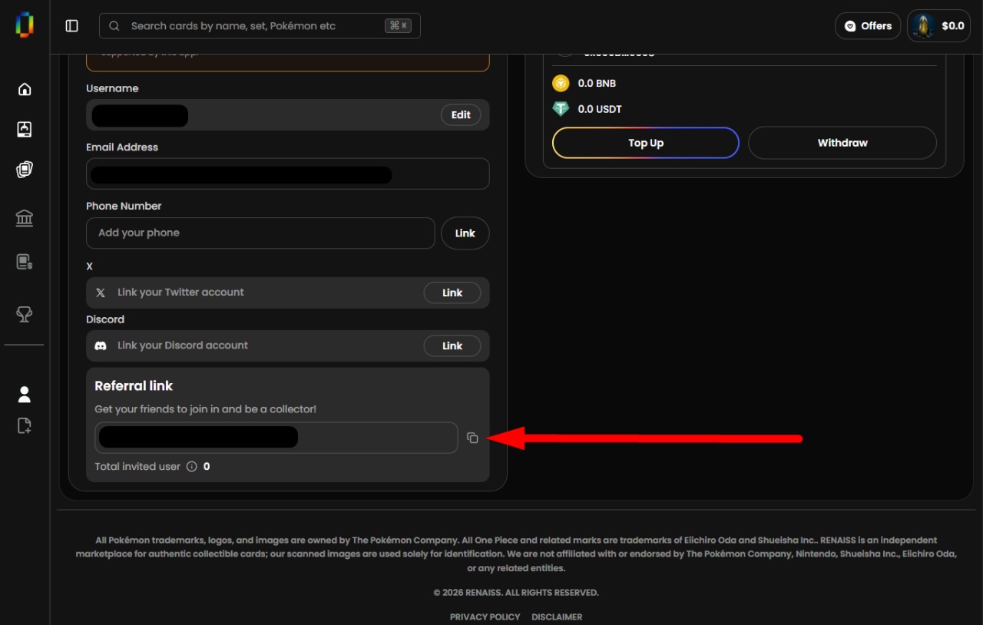The height and width of the screenshot is (625, 983).
Task: Click the Top Up button
Action: (x=646, y=143)
